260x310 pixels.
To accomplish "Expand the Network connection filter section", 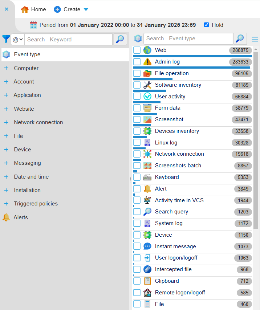I will click(6, 122).
